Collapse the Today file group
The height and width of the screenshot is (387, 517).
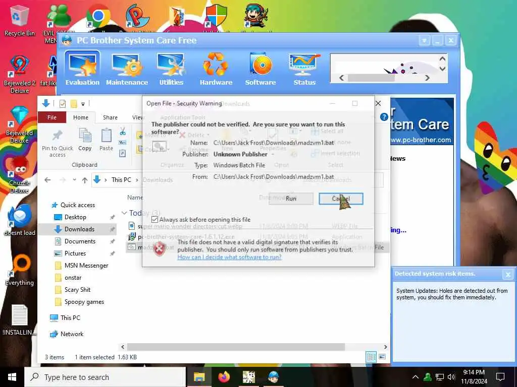point(124,213)
